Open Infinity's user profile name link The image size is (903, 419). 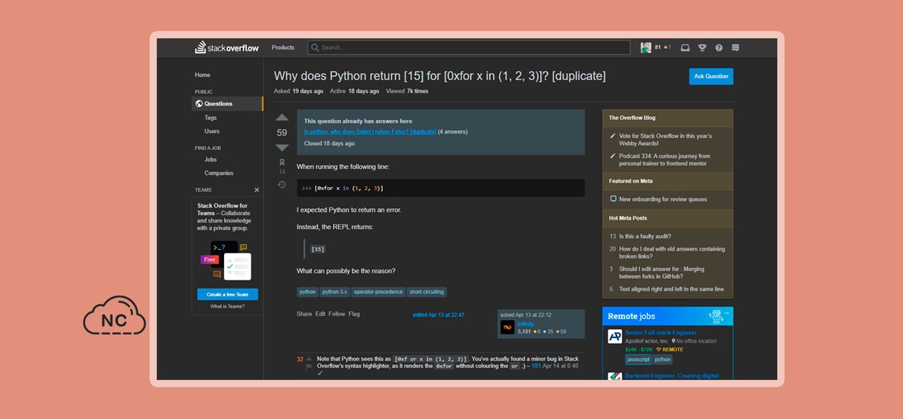[x=526, y=324]
